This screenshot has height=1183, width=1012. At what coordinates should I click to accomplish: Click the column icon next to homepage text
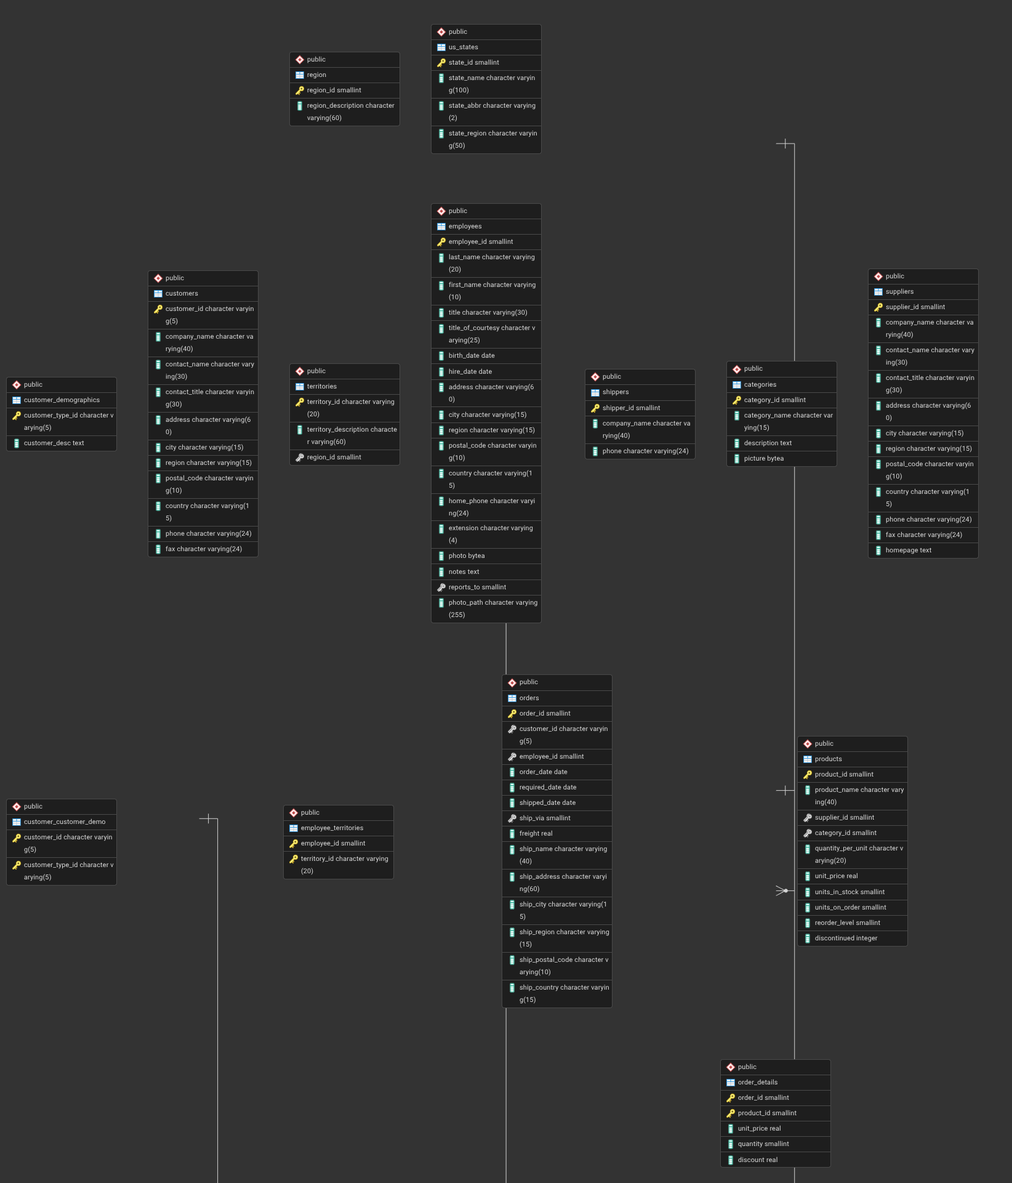tap(878, 551)
